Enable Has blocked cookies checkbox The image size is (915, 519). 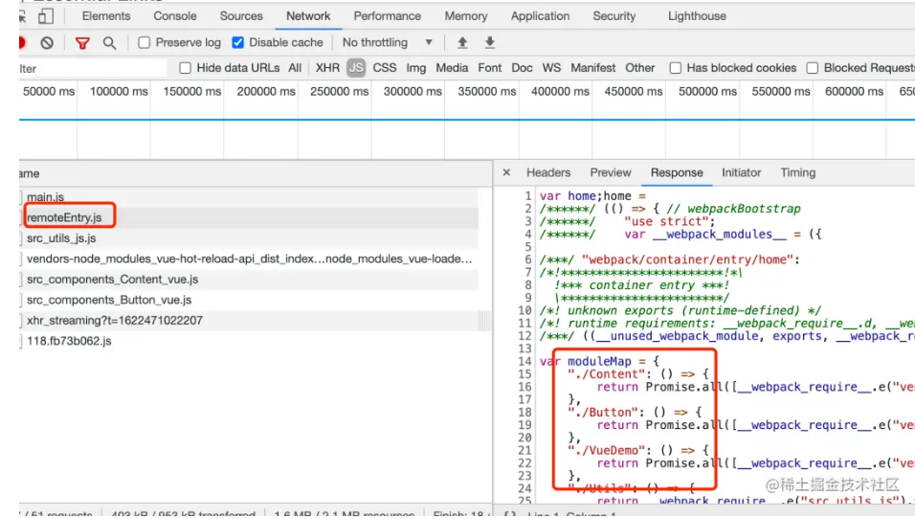676,68
